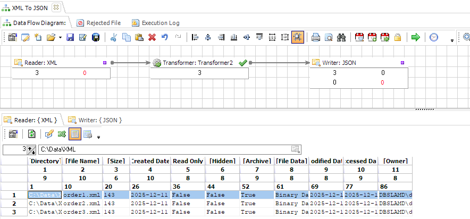Toggle the highlighted snap-to-grid button

tap(298, 37)
